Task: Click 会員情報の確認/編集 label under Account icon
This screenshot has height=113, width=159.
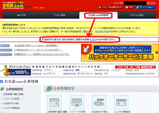Action: click(57, 112)
